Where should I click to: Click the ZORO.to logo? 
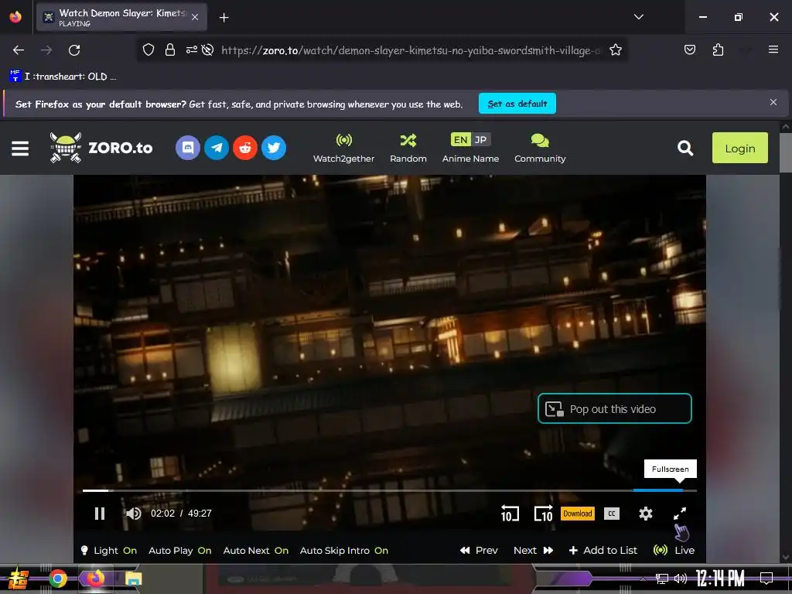click(x=101, y=148)
